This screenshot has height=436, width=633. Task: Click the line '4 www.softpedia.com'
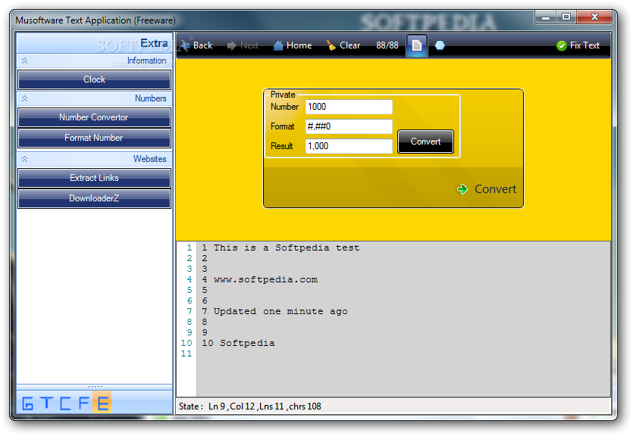[x=259, y=279]
